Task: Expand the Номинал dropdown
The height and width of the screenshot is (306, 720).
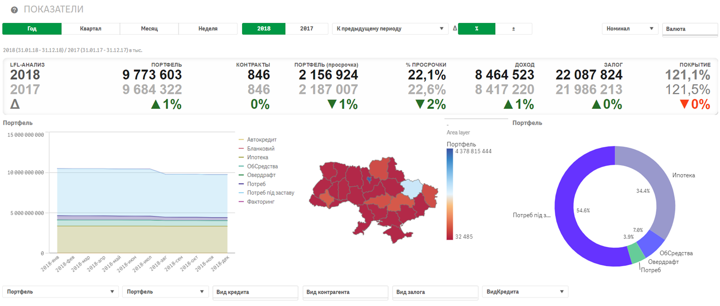Action: click(x=630, y=29)
